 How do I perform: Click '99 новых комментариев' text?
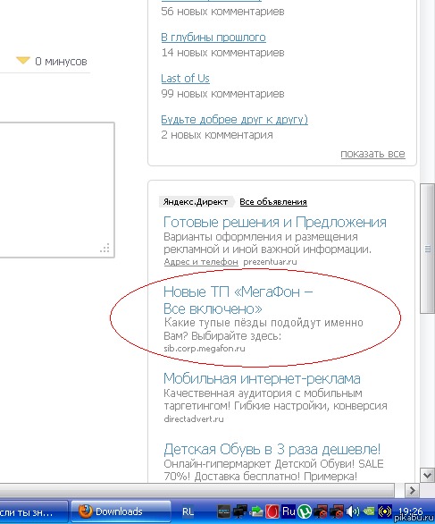(222, 94)
